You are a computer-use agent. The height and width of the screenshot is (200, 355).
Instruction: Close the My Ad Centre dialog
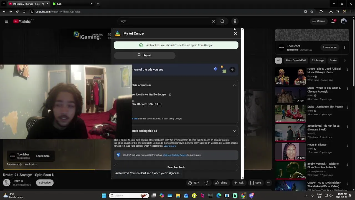tap(235, 33)
